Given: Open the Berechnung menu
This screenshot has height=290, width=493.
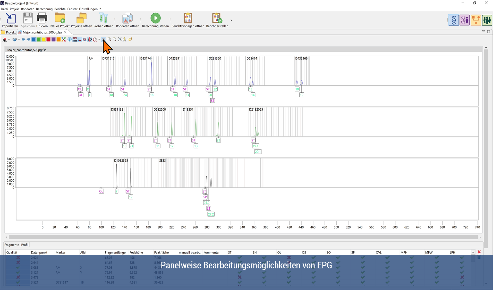Looking at the screenshot, I should point(44,9).
